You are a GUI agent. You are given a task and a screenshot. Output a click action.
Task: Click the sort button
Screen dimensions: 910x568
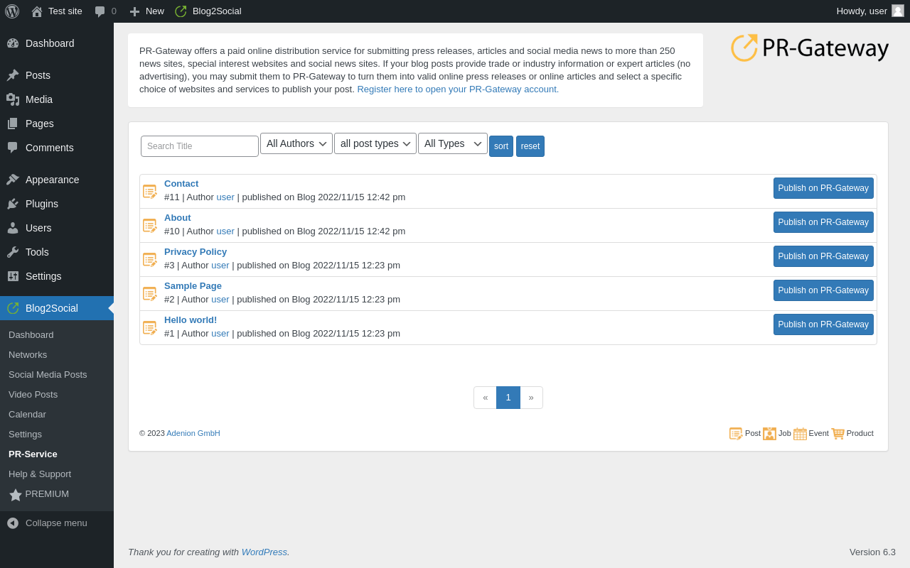pos(501,146)
